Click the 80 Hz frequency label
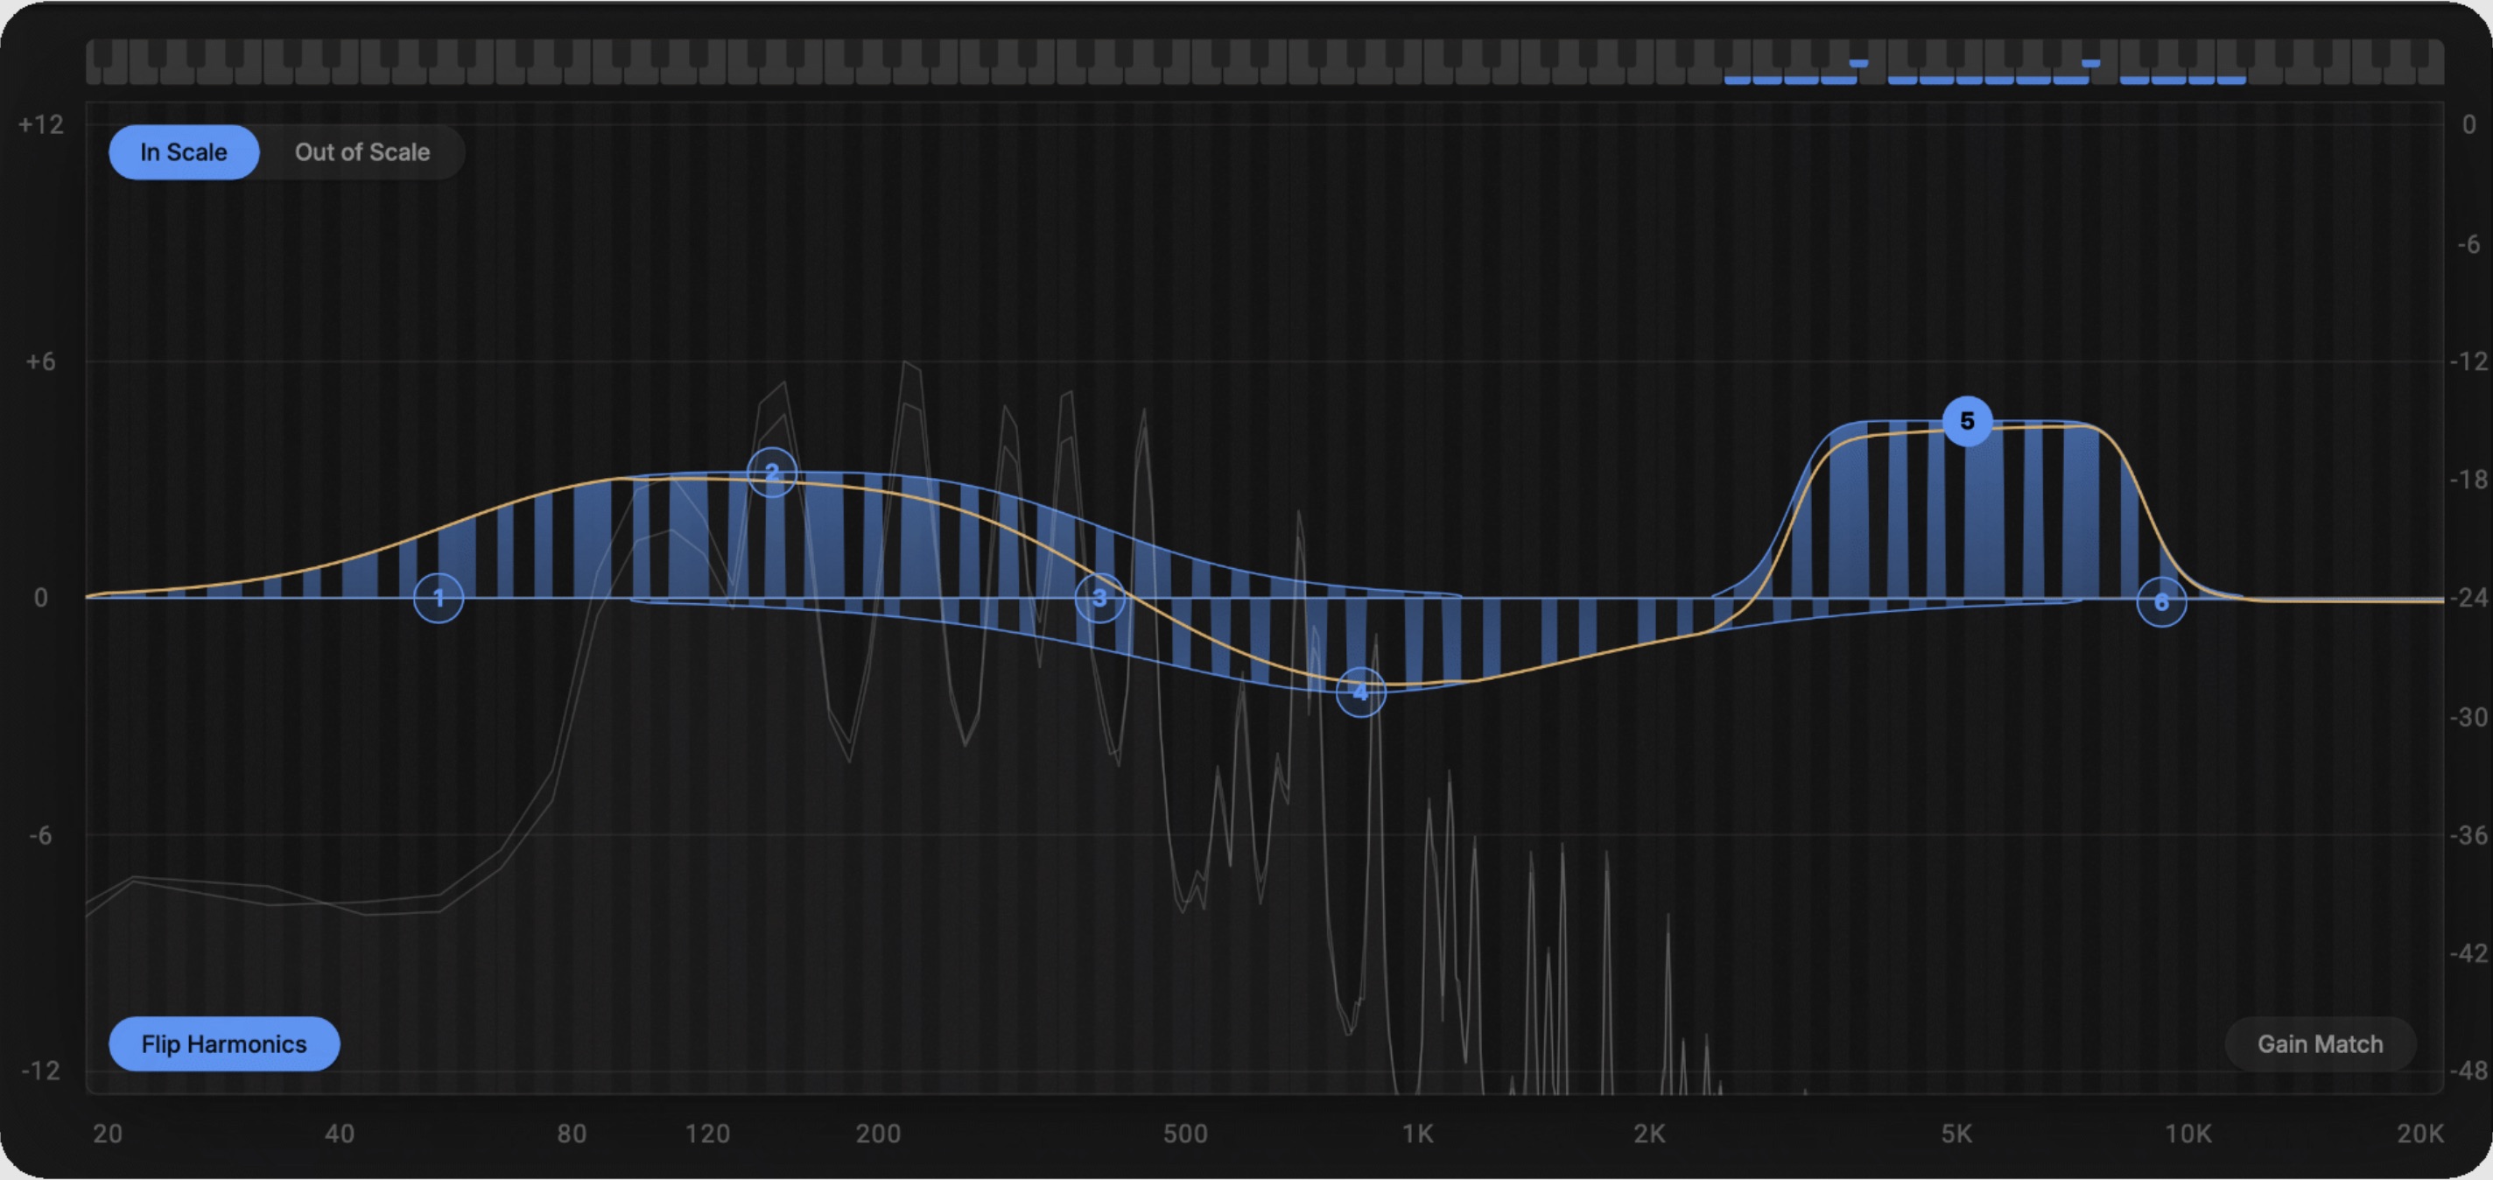Screen dimensions: 2493x1180 point(571,1134)
